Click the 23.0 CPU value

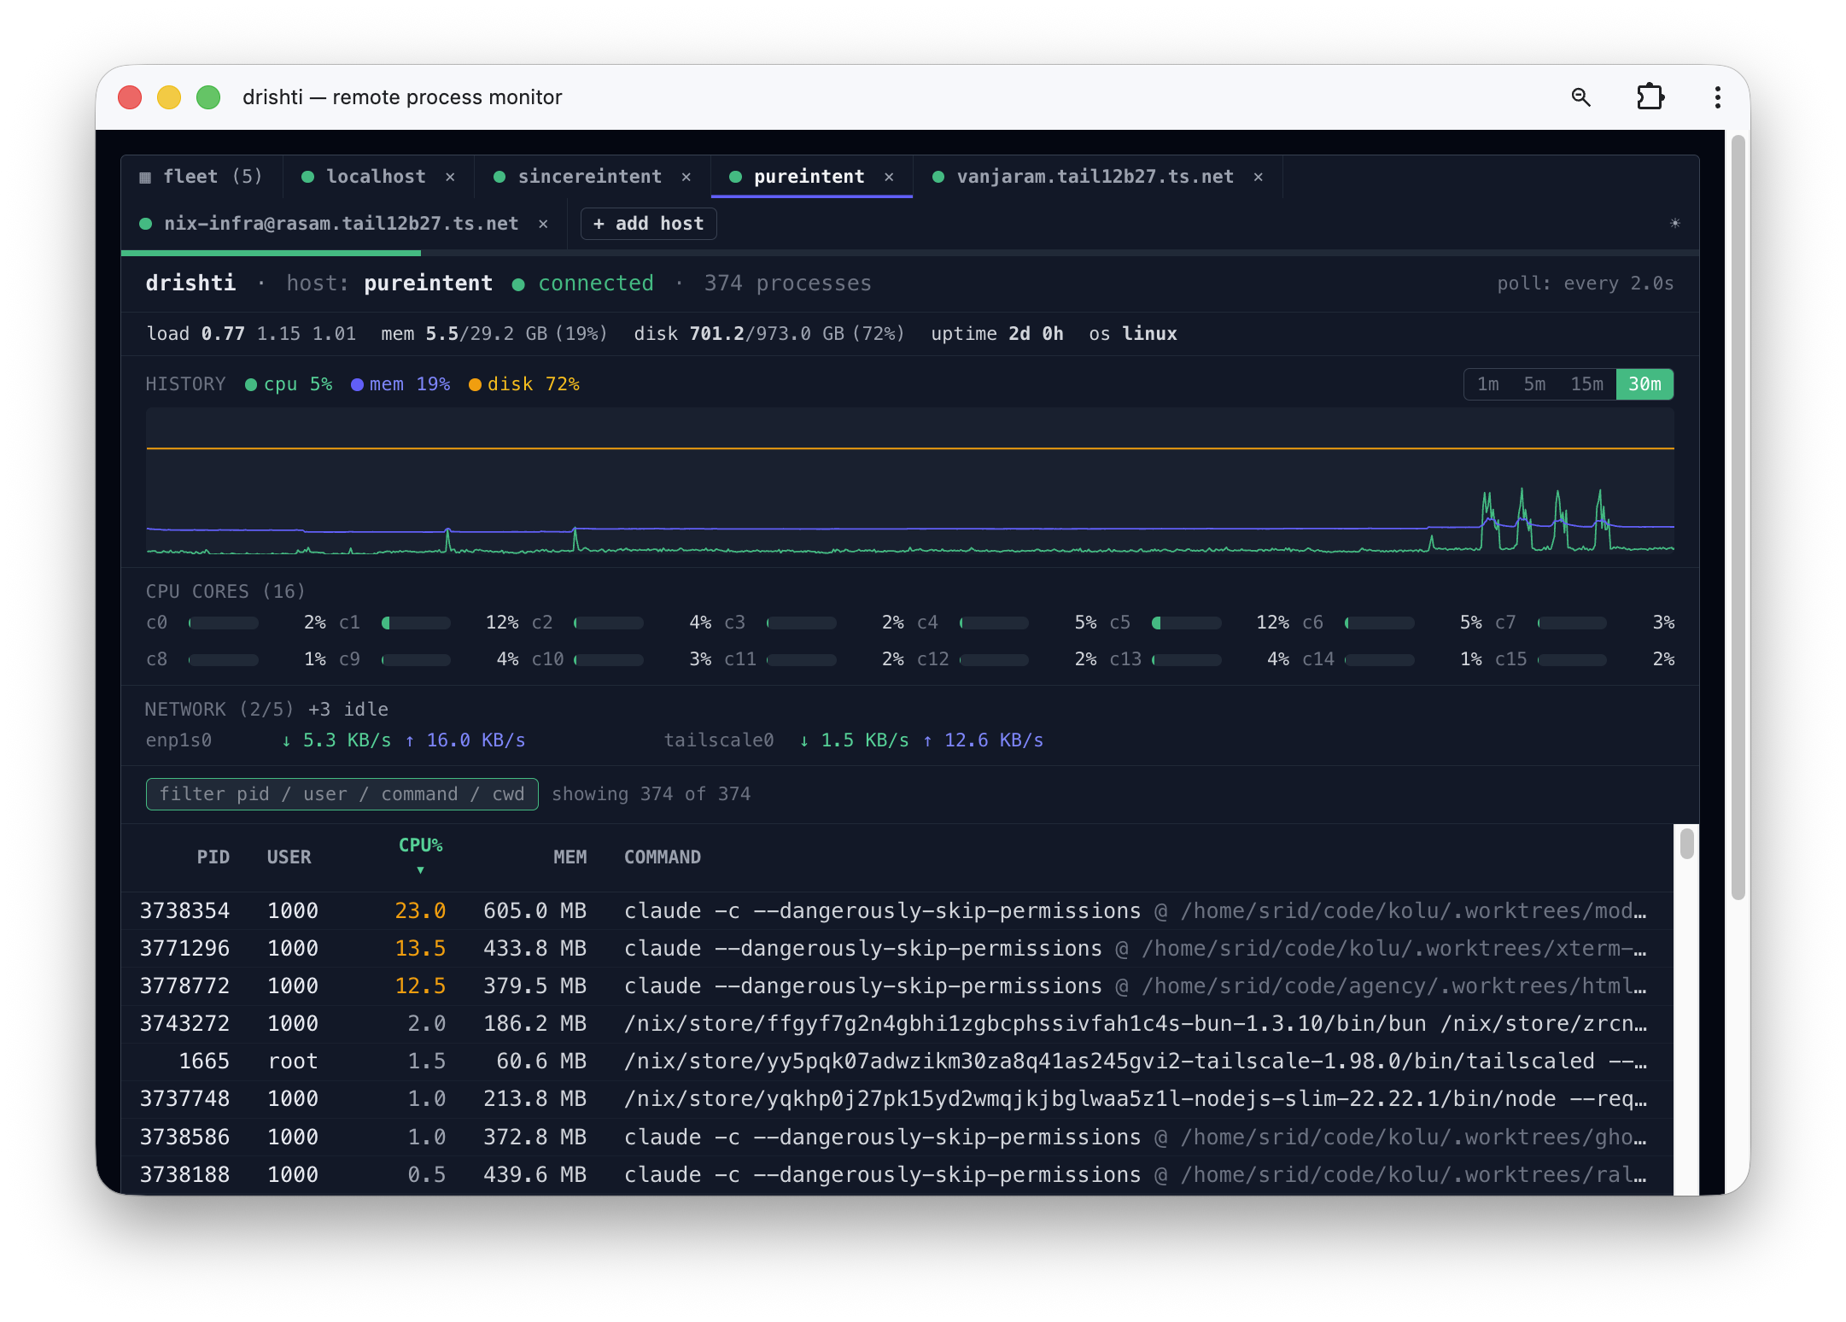coord(420,911)
